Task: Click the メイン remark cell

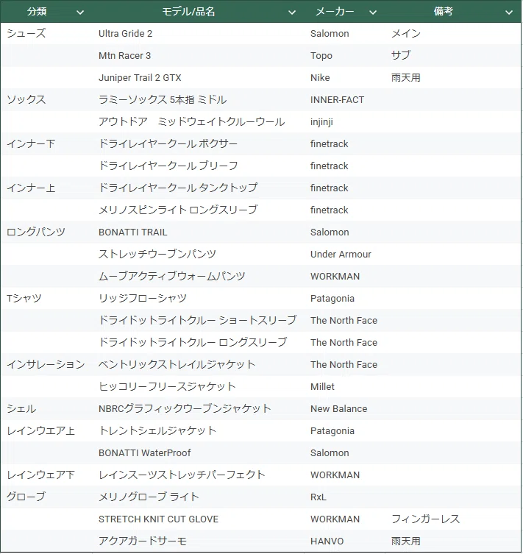Action: pyautogui.click(x=406, y=34)
